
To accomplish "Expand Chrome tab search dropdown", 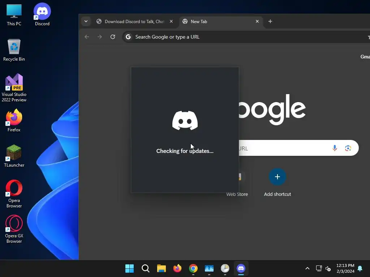I will point(86,21).
